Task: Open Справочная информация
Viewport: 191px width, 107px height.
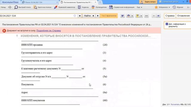Action: [122, 7]
